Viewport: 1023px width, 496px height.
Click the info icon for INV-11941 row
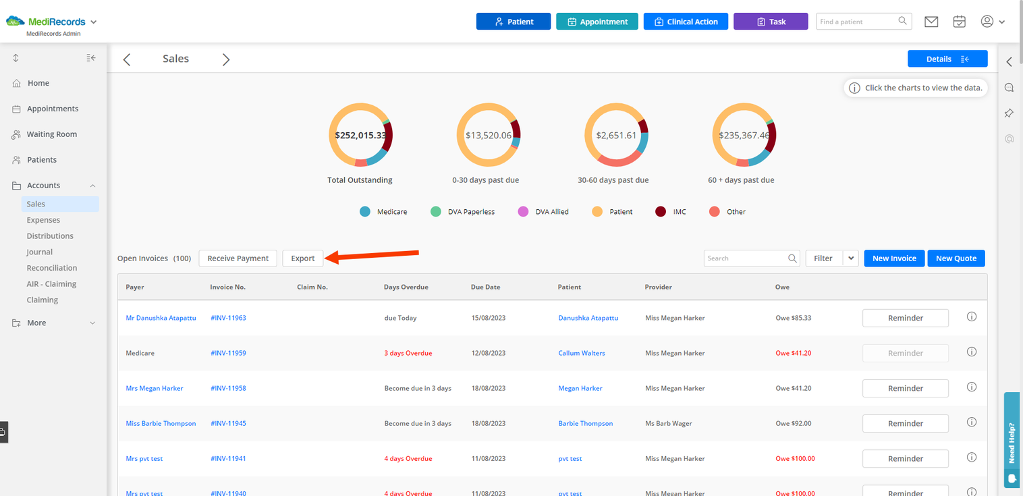[972, 457]
